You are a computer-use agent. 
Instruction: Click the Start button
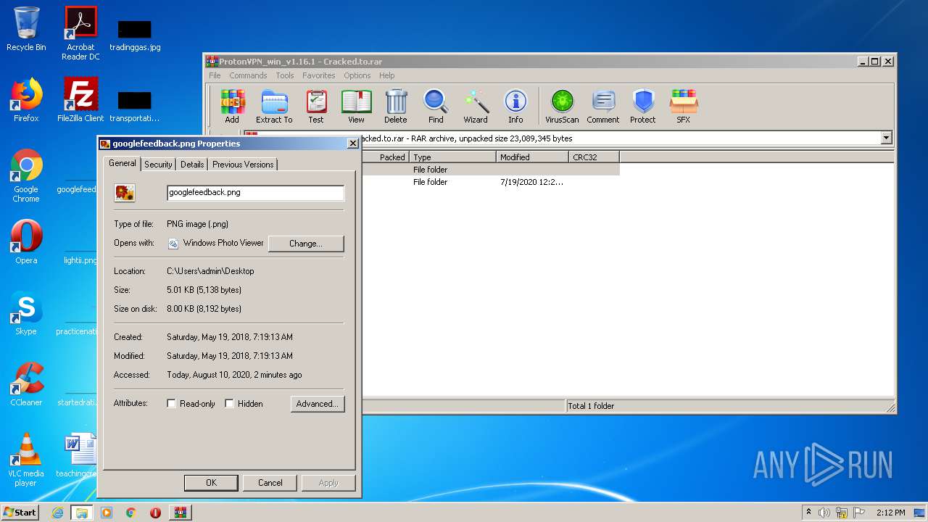tap(20, 513)
